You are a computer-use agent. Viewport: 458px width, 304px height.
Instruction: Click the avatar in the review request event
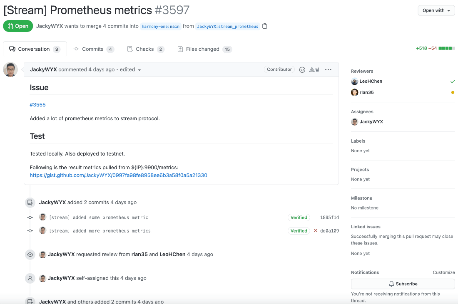coord(42,255)
